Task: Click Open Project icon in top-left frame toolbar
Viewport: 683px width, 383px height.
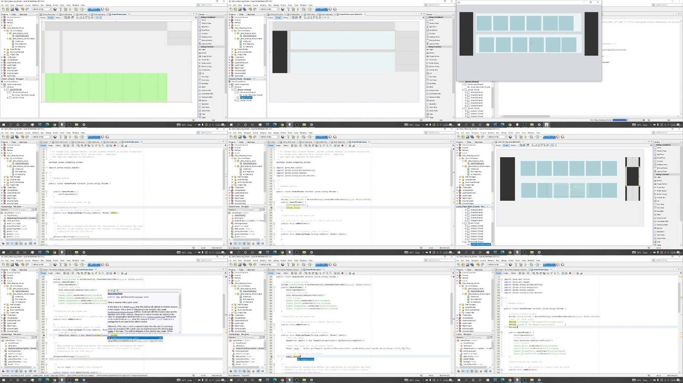Action: (12, 9)
